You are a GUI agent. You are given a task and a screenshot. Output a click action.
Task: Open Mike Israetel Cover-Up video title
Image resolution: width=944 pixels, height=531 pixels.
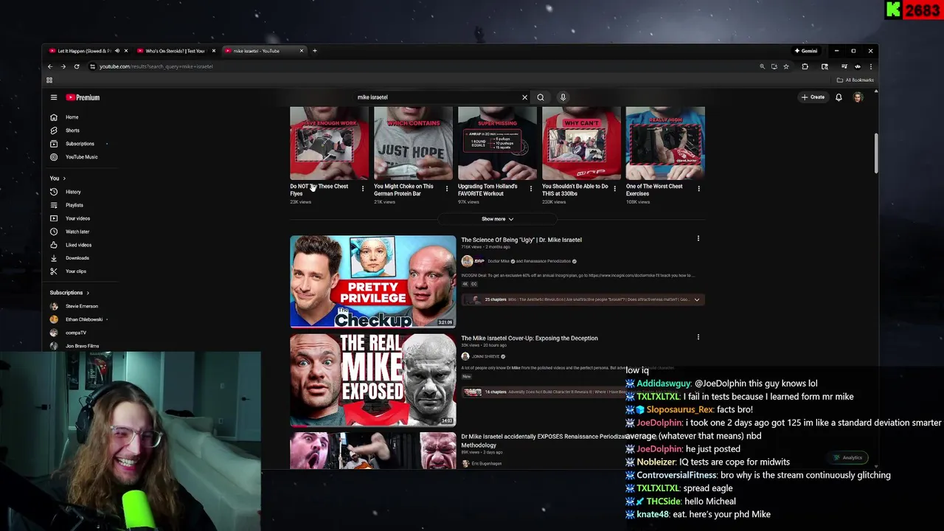530,338
